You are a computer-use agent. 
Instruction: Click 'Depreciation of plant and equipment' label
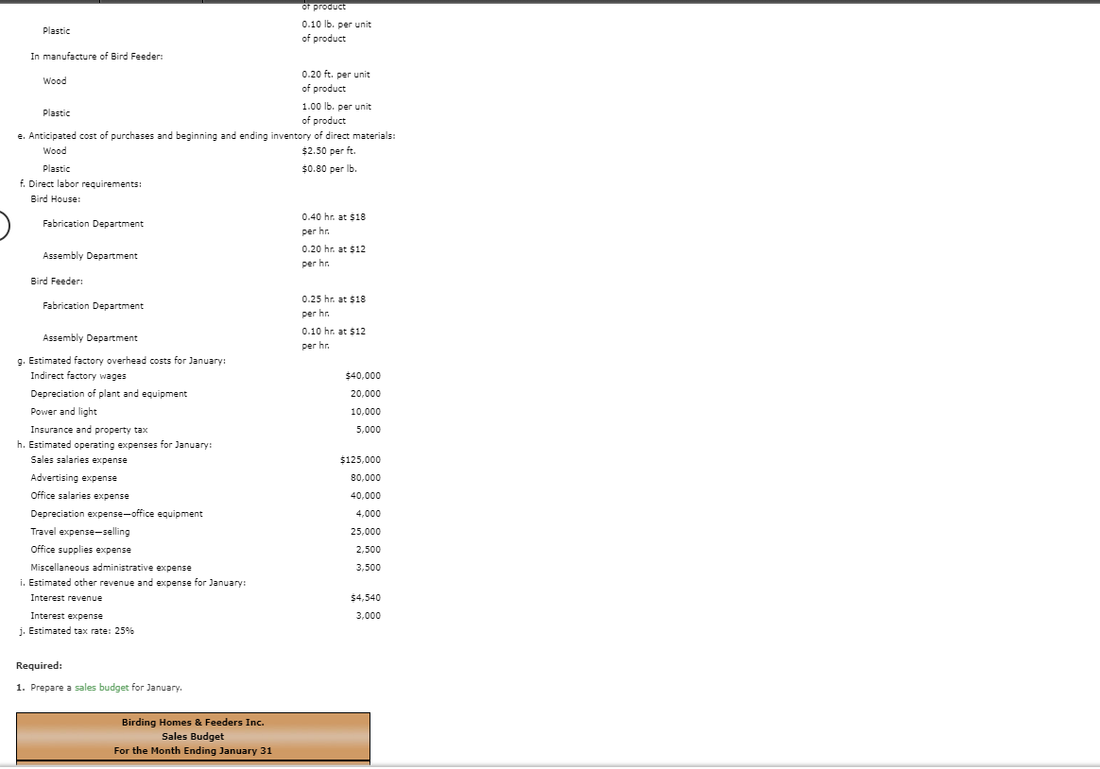point(109,394)
